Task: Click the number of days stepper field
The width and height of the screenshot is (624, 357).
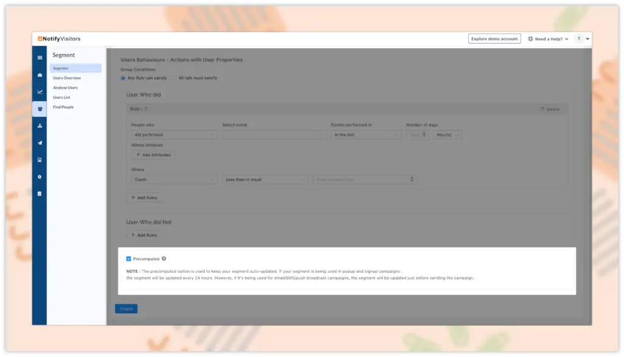Action: (x=417, y=135)
